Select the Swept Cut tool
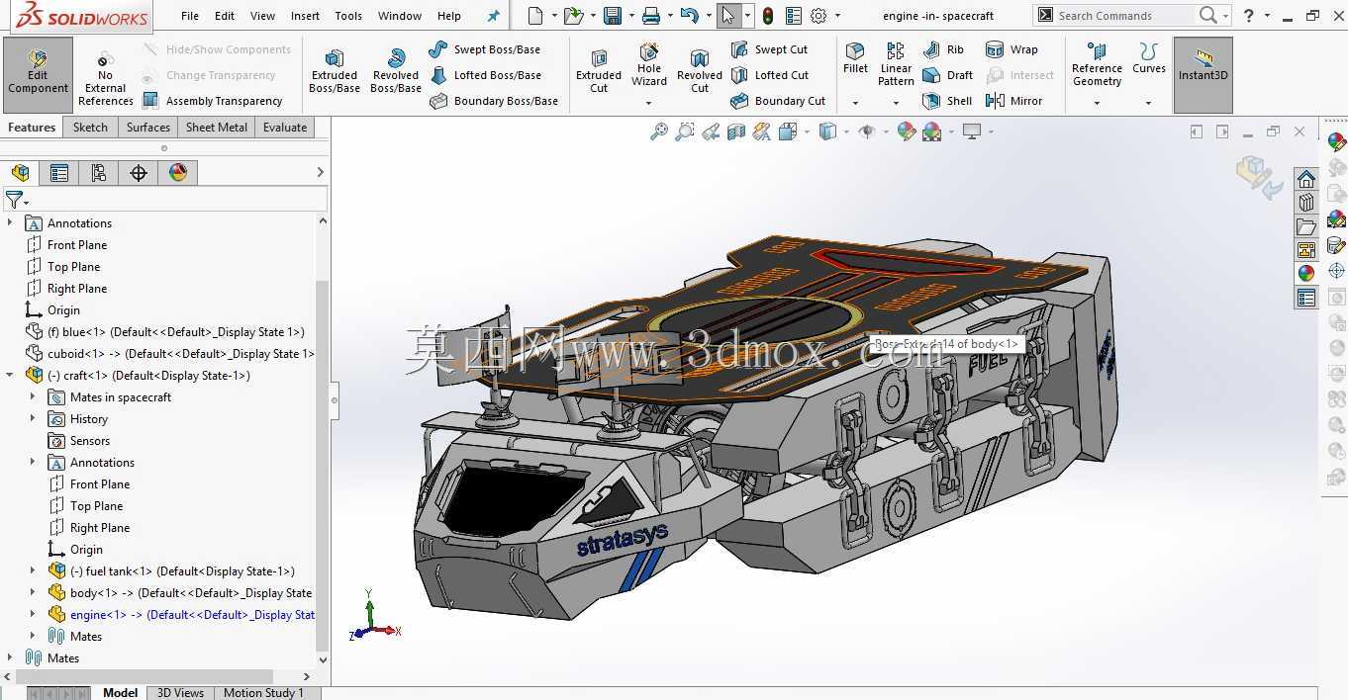 click(769, 49)
